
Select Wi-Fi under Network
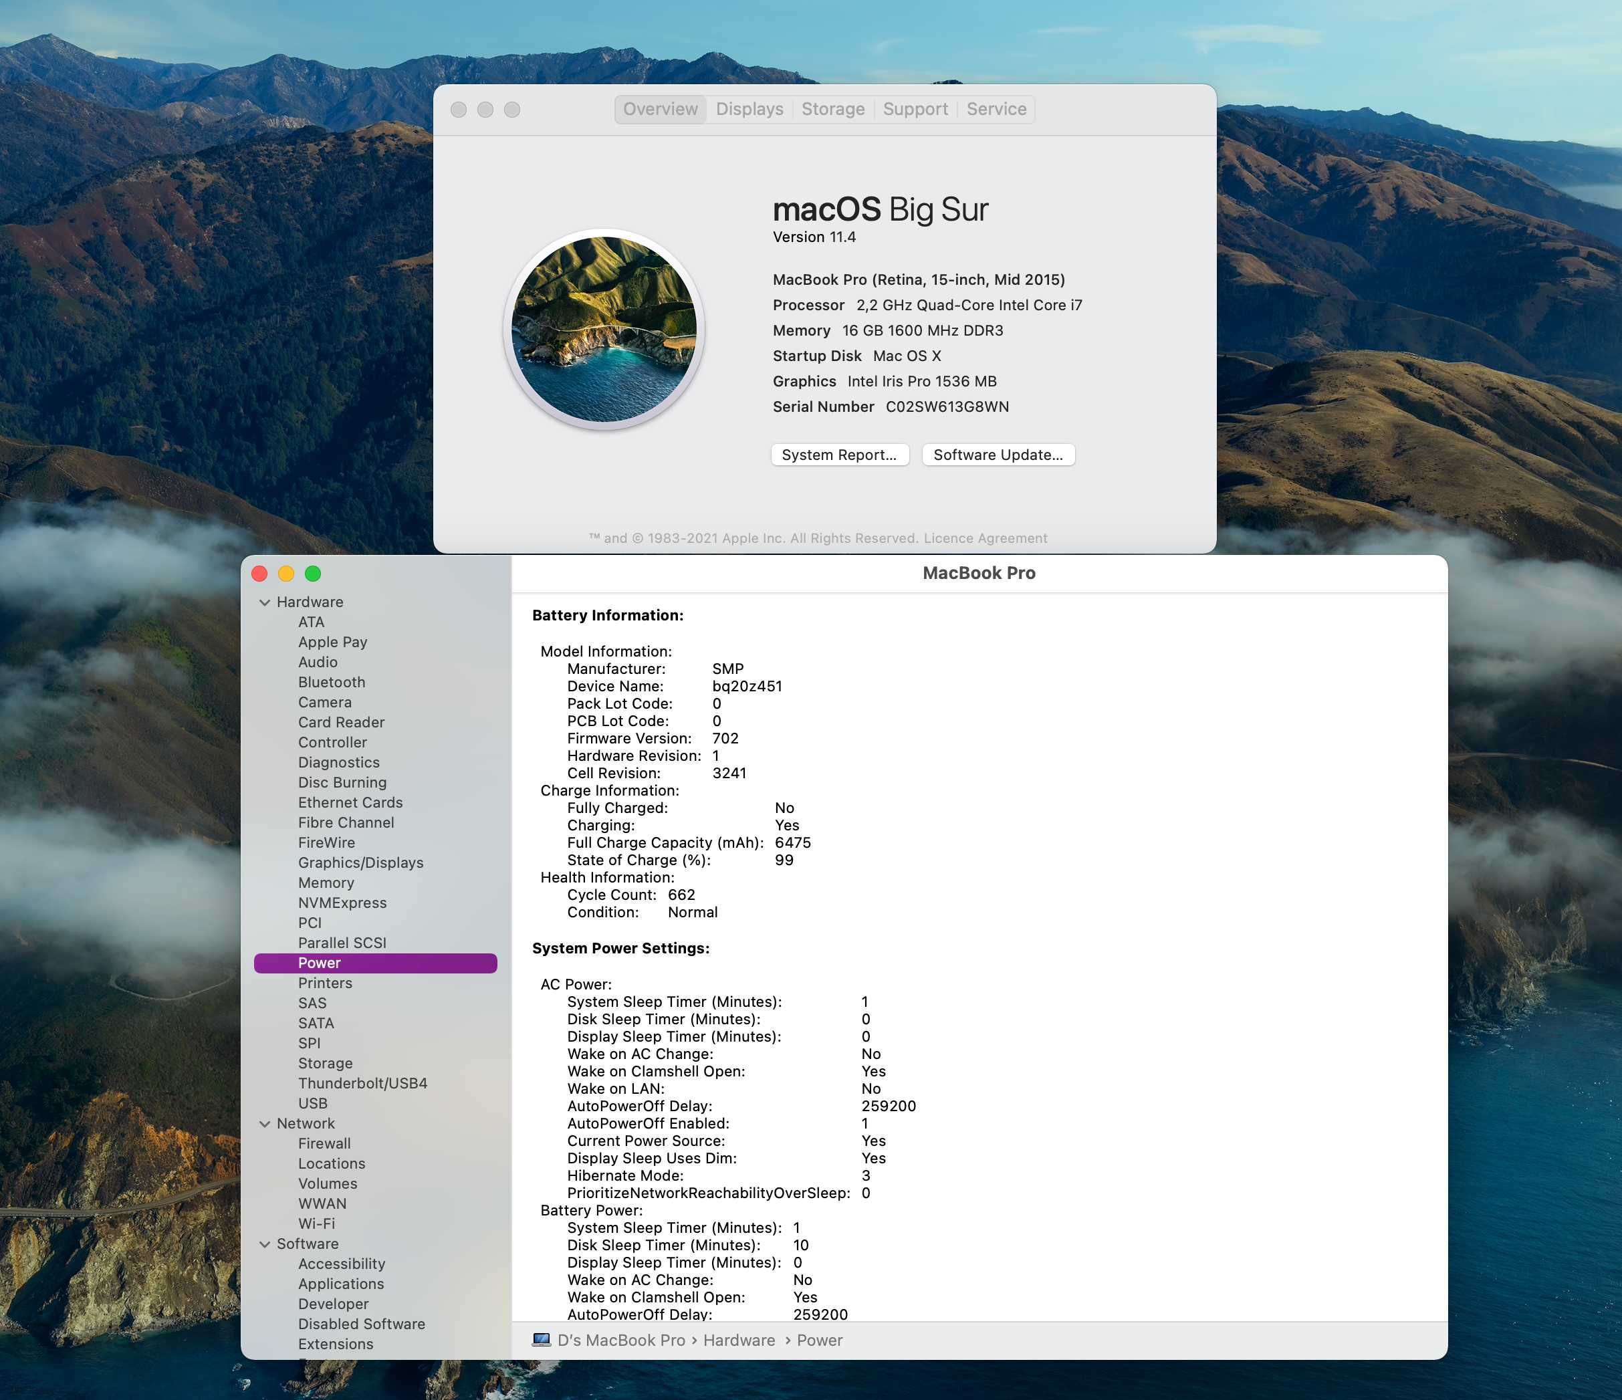[316, 1225]
